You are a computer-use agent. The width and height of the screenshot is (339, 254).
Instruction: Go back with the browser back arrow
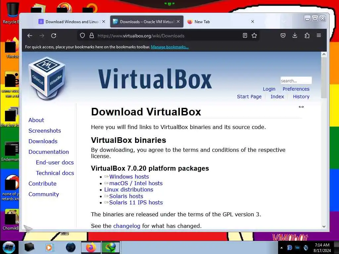(x=30, y=36)
